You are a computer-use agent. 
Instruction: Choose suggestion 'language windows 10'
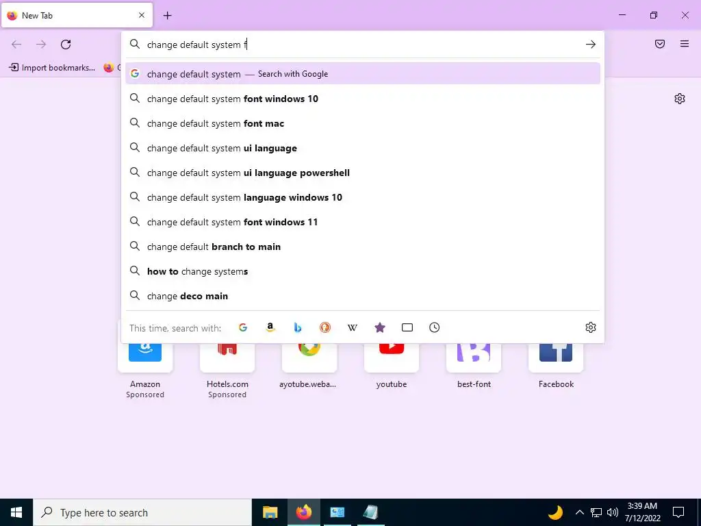point(363,197)
